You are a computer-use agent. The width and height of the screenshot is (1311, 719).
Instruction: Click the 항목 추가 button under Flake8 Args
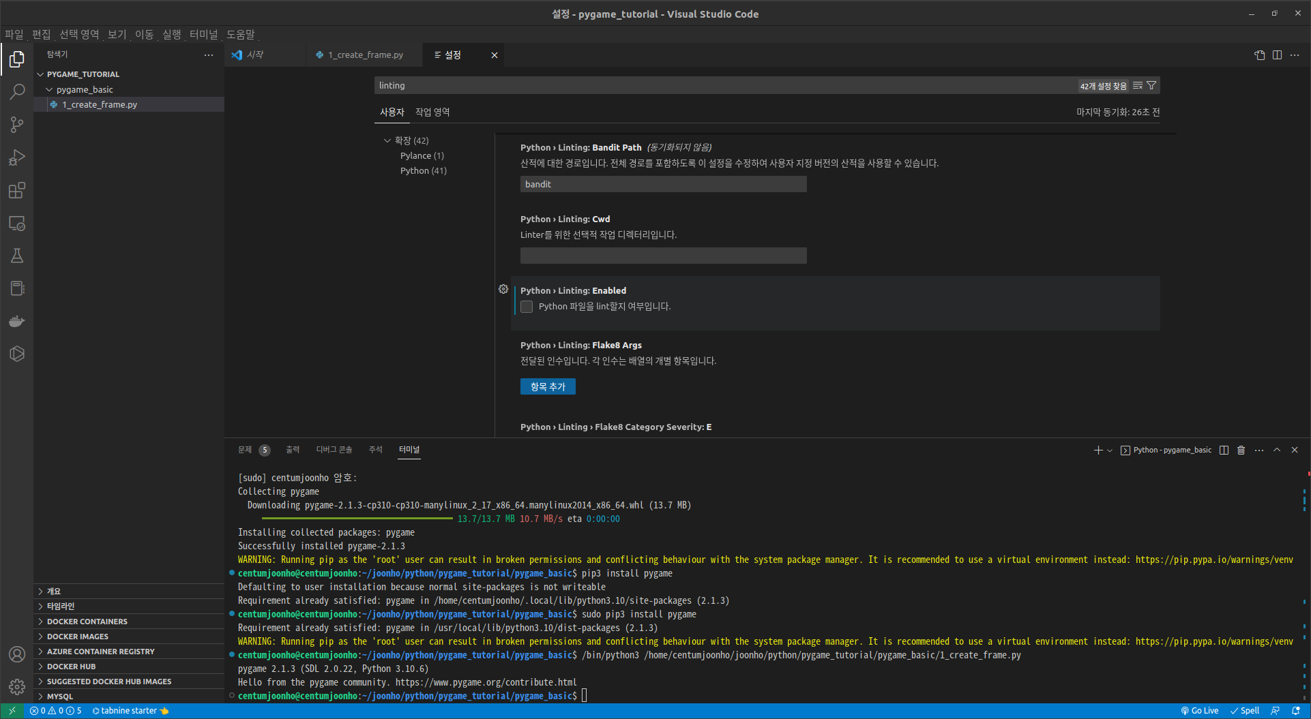pyautogui.click(x=548, y=386)
